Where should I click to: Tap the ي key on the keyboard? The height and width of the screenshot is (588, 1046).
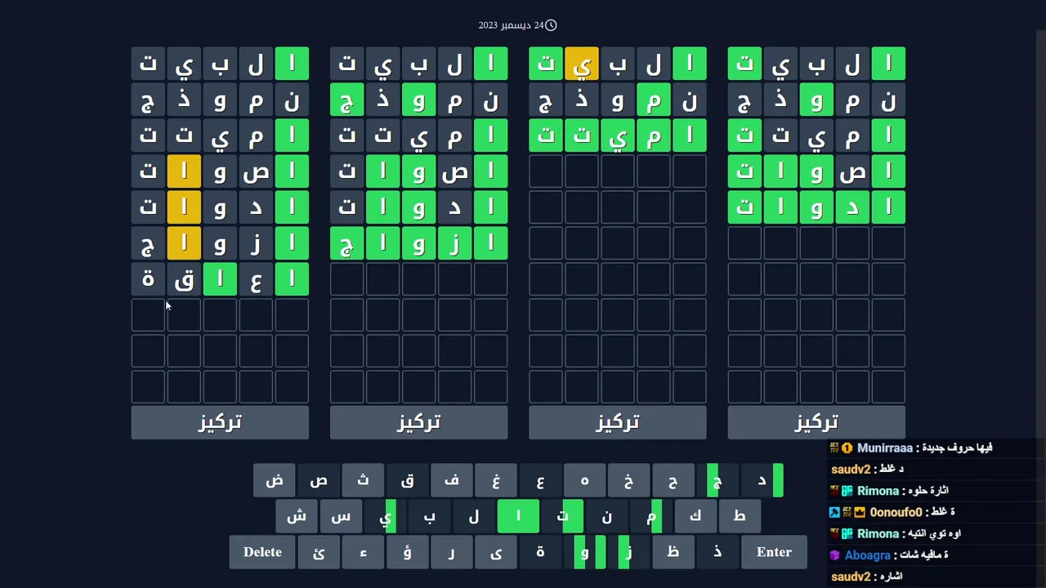(385, 516)
